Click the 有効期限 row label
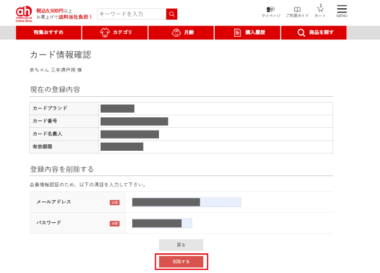The width and height of the screenshot is (380, 273). (x=42, y=147)
